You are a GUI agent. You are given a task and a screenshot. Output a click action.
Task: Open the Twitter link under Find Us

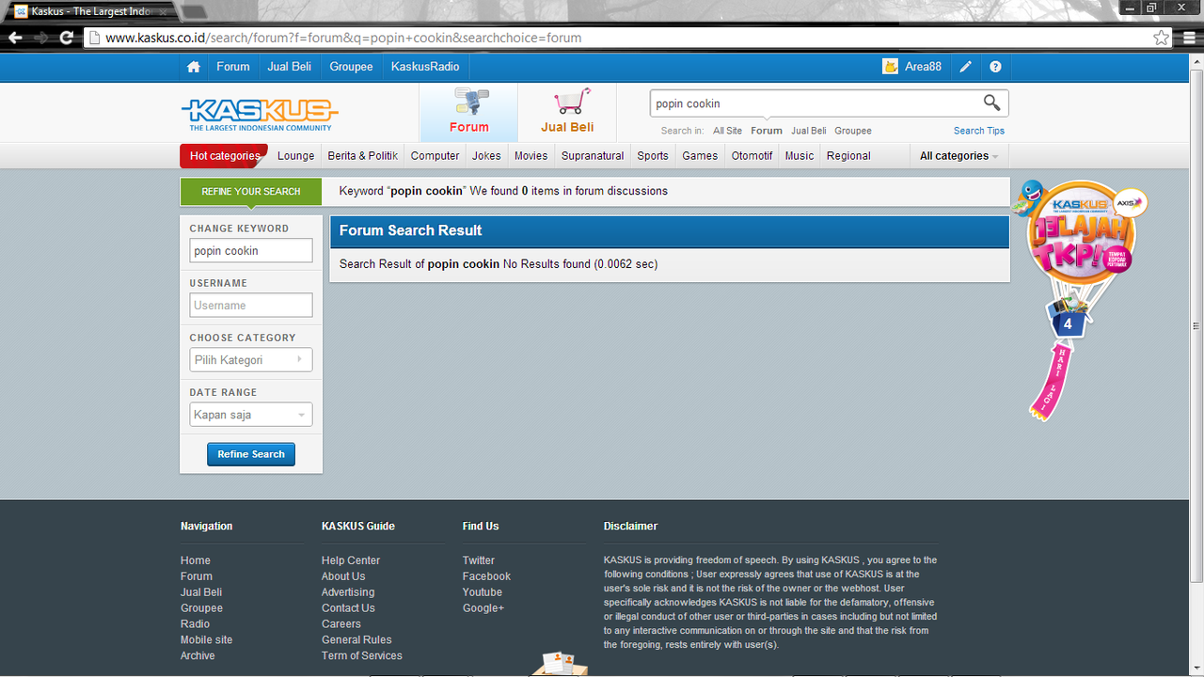point(479,560)
